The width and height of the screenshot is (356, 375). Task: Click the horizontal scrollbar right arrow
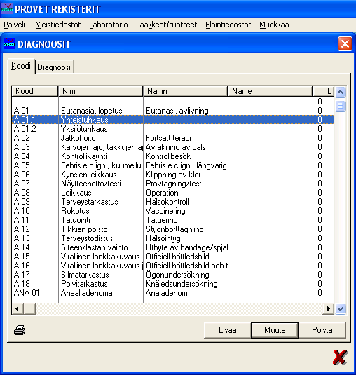pyautogui.click(x=329, y=308)
